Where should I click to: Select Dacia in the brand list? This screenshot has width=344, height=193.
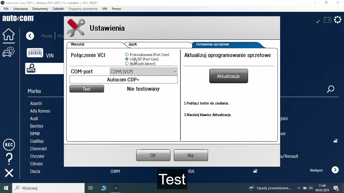click(35, 171)
